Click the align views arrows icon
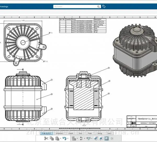 81,138
